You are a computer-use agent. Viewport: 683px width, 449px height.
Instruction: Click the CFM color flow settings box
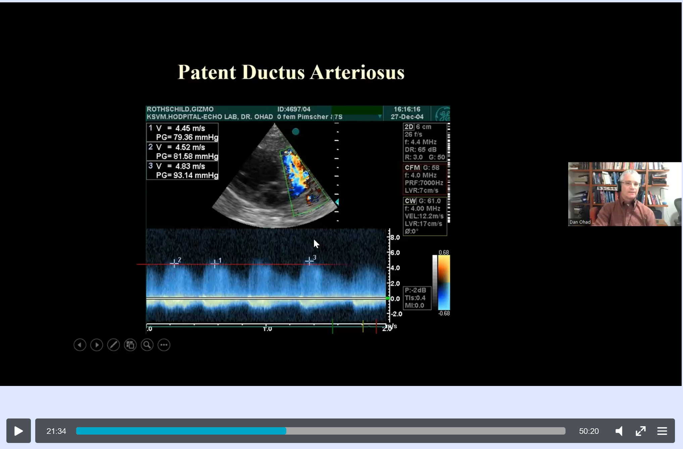(x=425, y=179)
